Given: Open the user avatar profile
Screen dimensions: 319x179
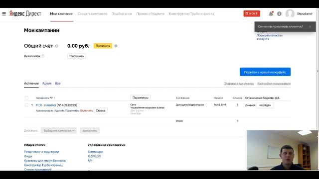Looking at the screenshot, I should point(290,13).
